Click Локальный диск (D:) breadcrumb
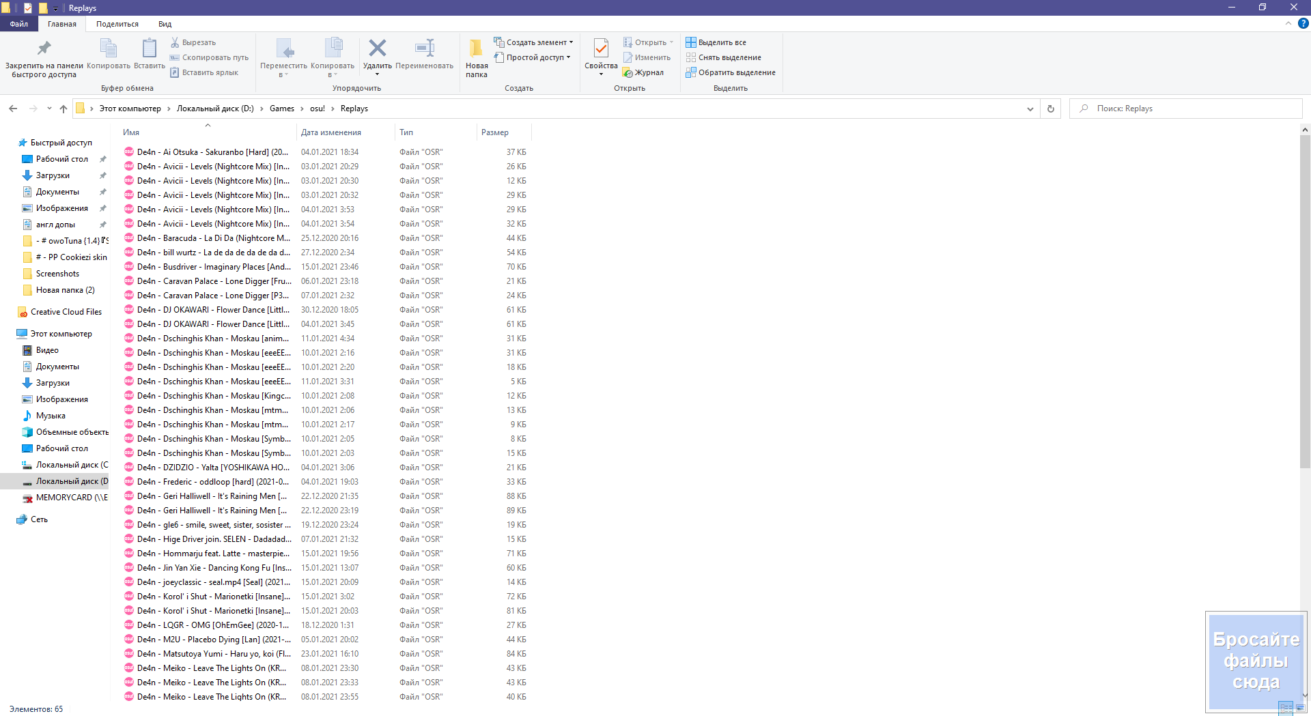The width and height of the screenshot is (1311, 716). [215, 109]
